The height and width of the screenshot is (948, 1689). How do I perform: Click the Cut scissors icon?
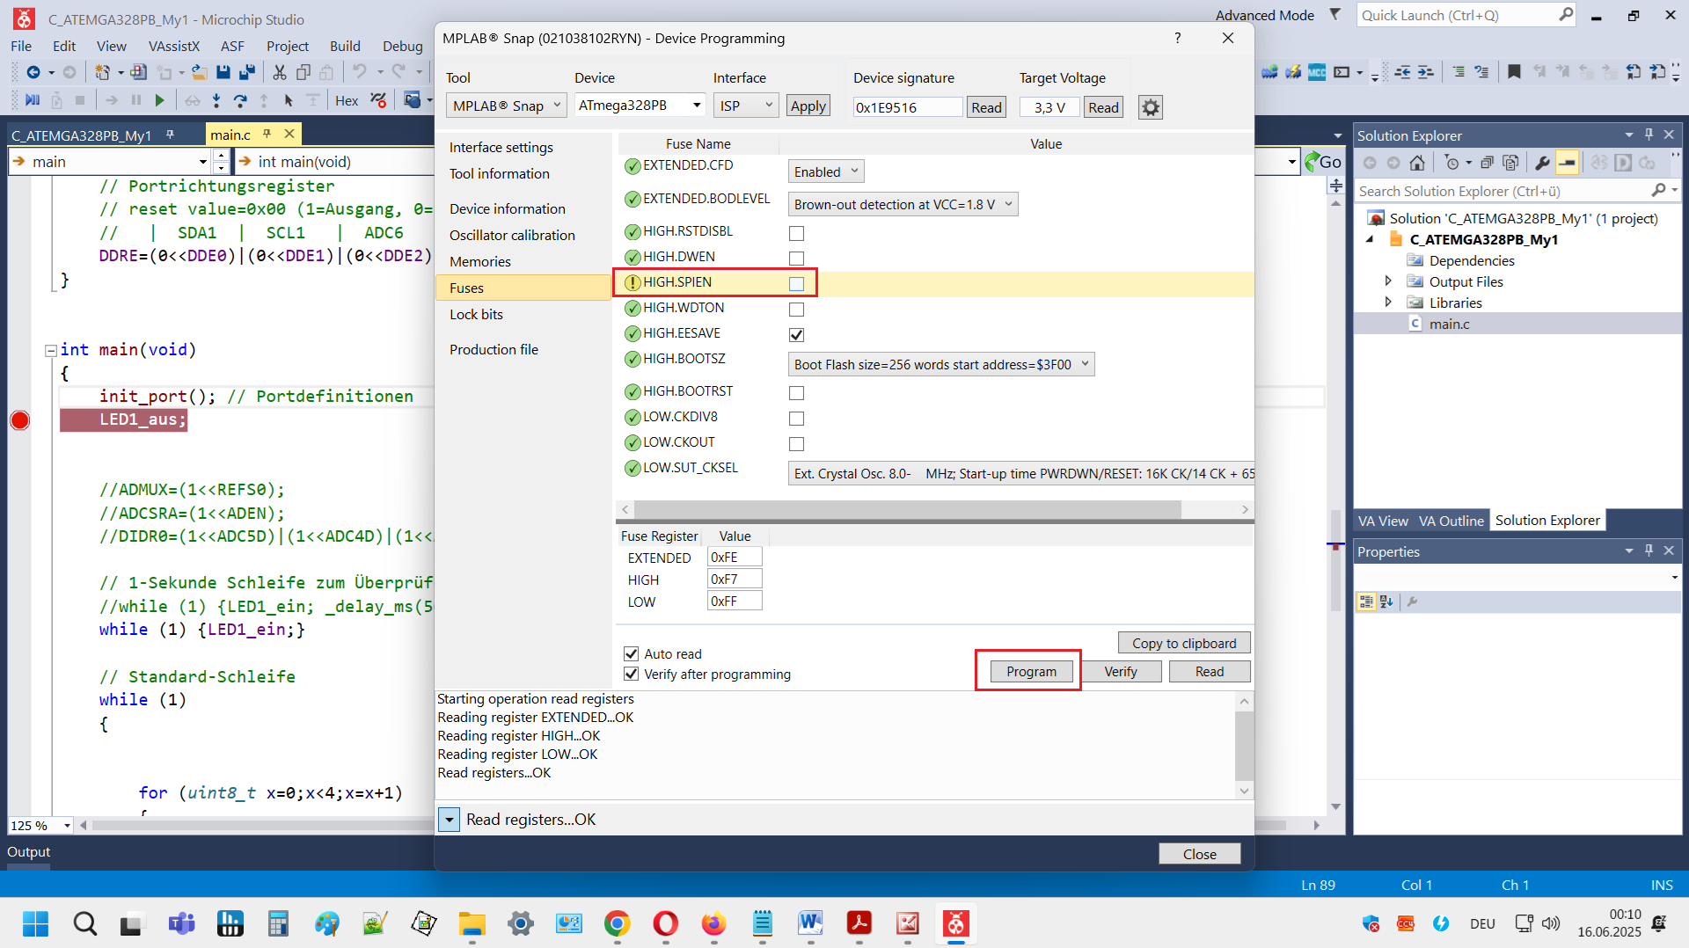click(280, 72)
